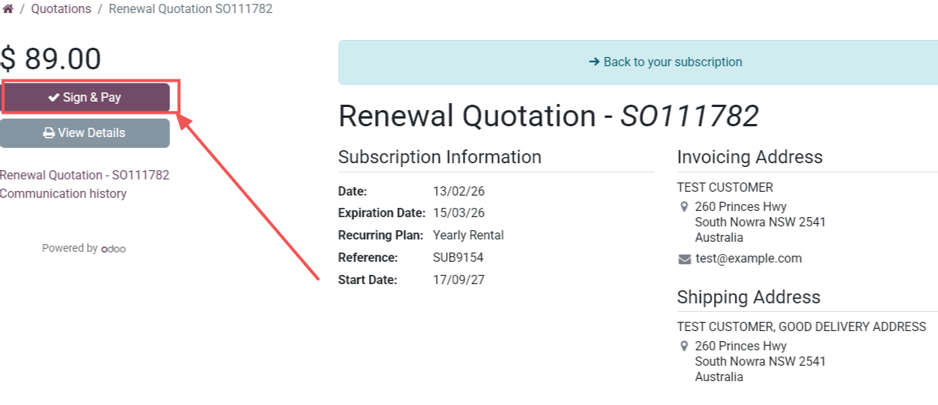Click the printer View Details button
Viewport: 938px width, 405px height.
(x=85, y=132)
